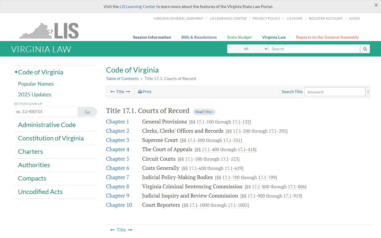
Task: Open the All search scope dropdown
Action: pos(248,49)
